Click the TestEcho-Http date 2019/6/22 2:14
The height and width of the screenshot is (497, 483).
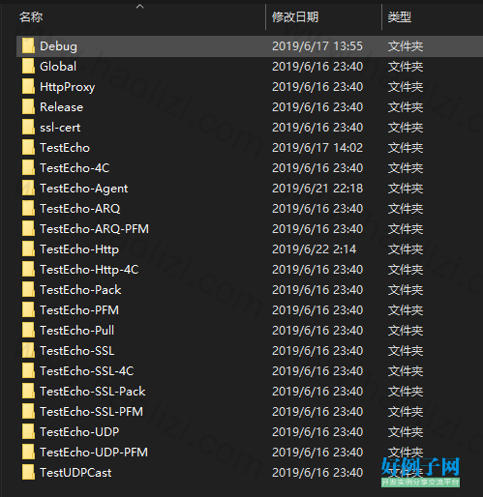(x=314, y=249)
